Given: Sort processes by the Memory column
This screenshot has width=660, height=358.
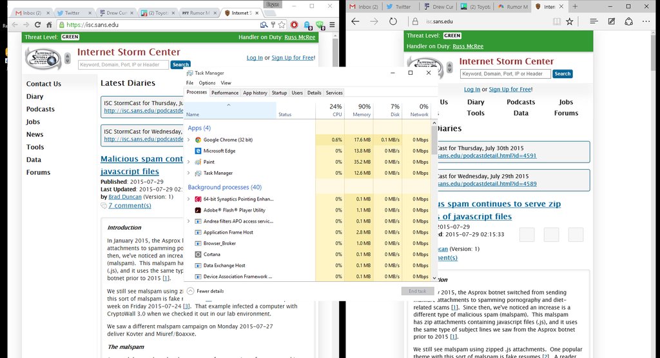Looking at the screenshot, I should tap(359, 110).
